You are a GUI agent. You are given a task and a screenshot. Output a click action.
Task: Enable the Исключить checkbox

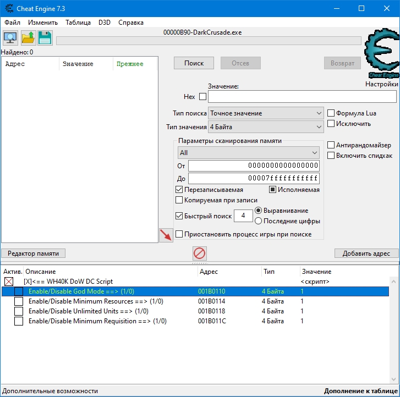coord(331,123)
